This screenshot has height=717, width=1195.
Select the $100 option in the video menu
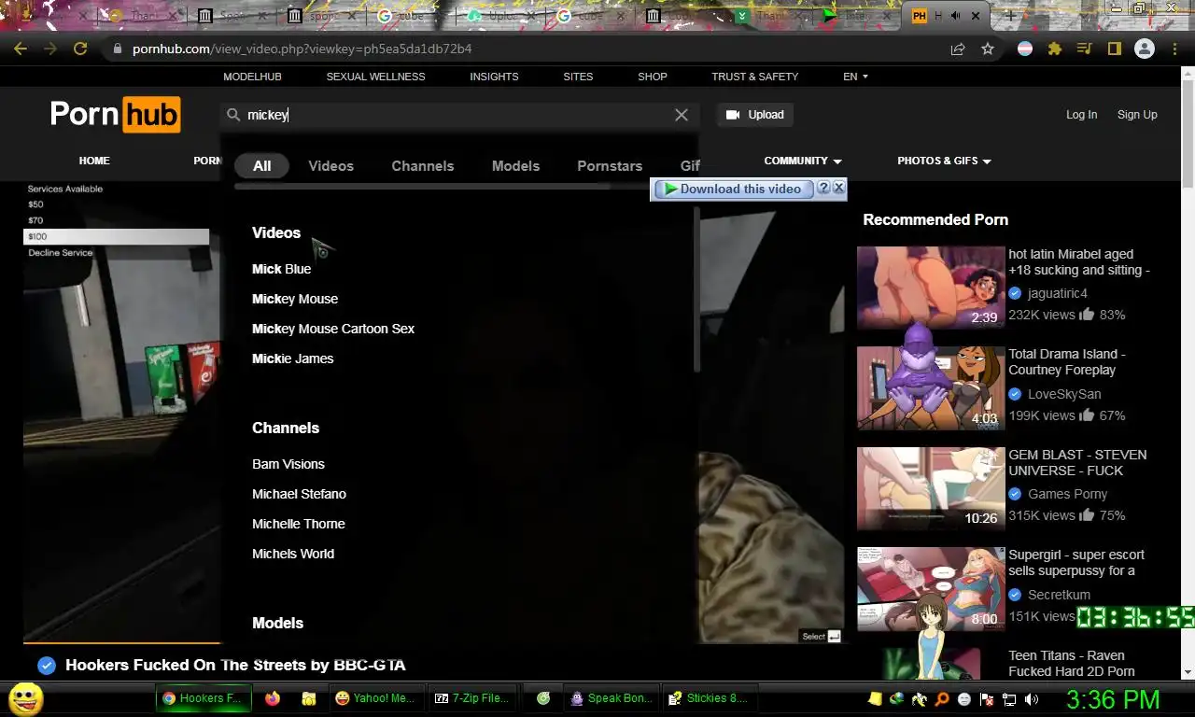coord(116,237)
